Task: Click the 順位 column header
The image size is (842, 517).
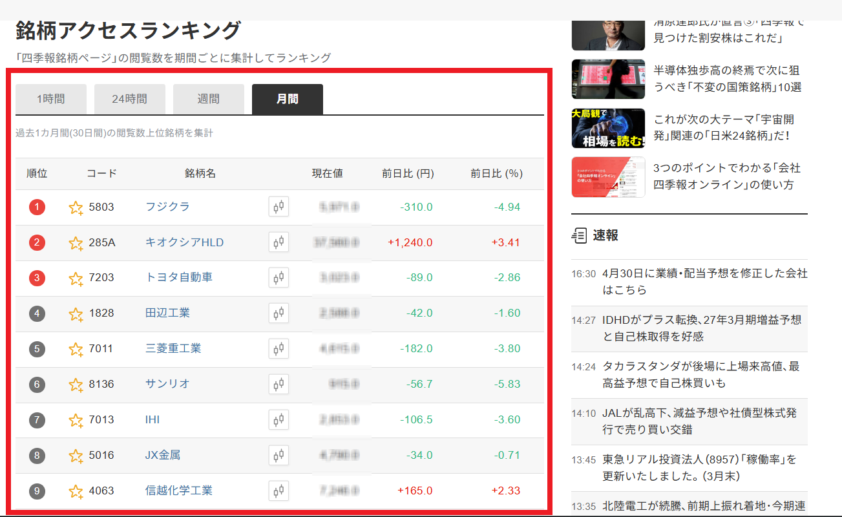Action: [37, 174]
